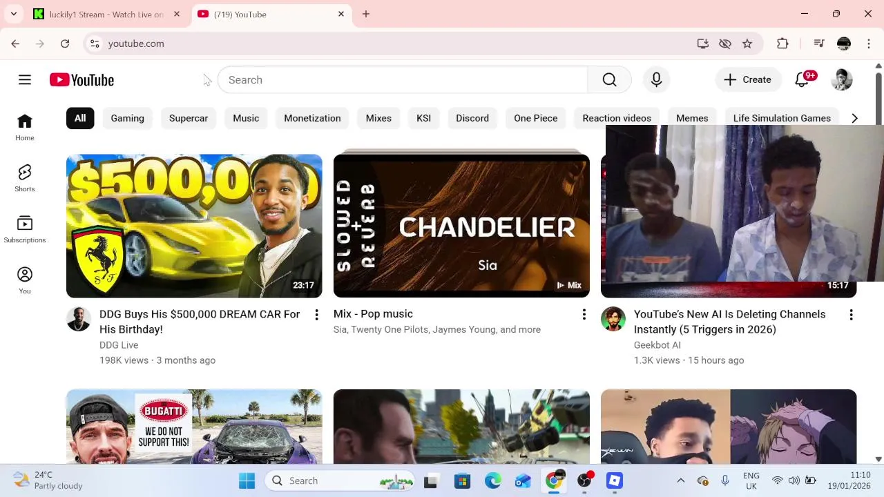The width and height of the screenshot is (884, 497).
Task: Open weather widget 24°C Partly cloudy
Action: pos(48,480)
